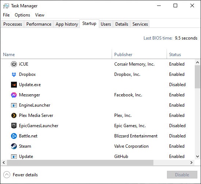Switch to the Processes tab
201x184 pixels.
pyautogui.click(x=12, y=24)
